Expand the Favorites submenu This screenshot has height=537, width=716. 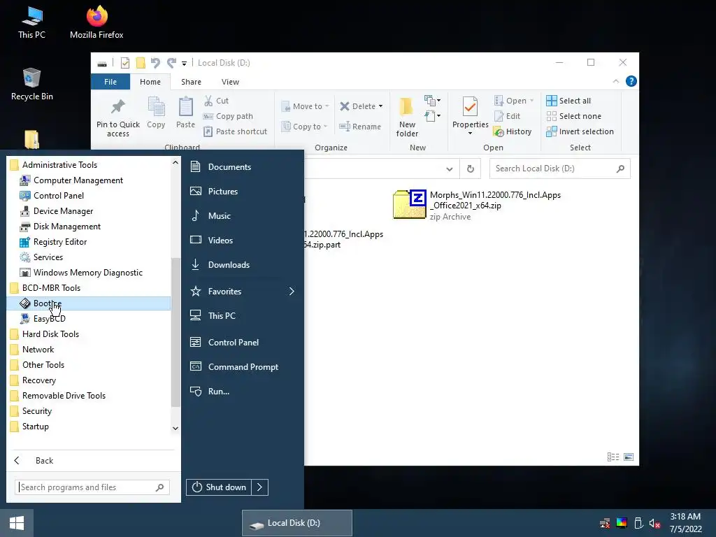[243, 292]
